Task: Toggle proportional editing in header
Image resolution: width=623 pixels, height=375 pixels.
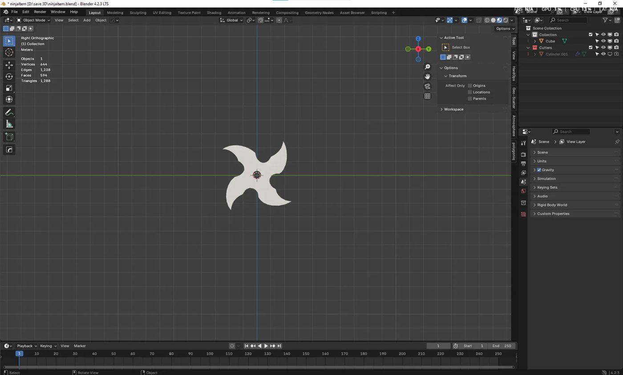Action: 279,20
